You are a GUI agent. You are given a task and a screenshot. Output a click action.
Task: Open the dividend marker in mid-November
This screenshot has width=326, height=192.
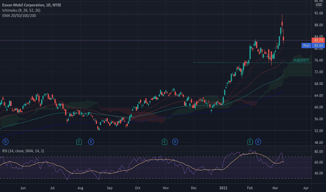click(175, 142)
